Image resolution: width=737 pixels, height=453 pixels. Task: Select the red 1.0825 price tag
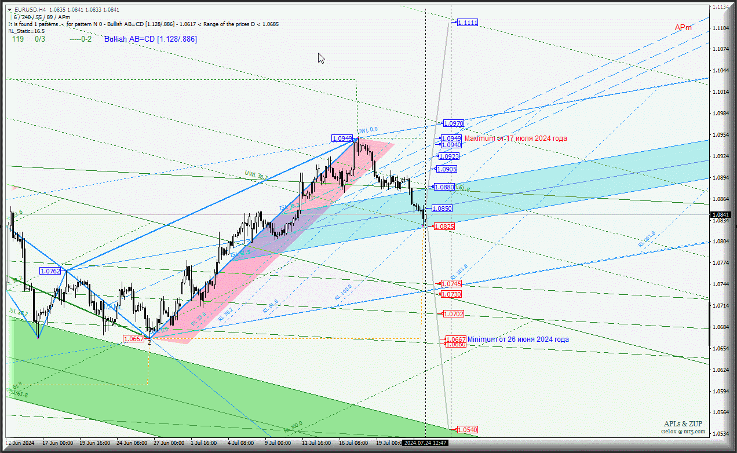coord(444,226)
